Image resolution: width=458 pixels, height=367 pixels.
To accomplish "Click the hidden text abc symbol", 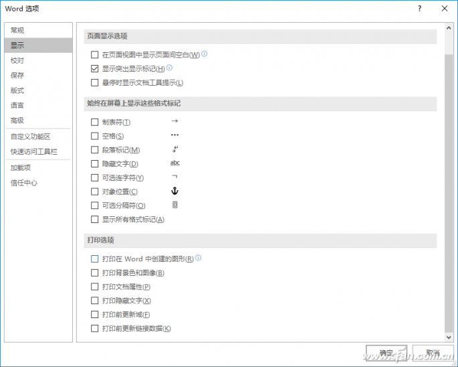I will (175, 163).
